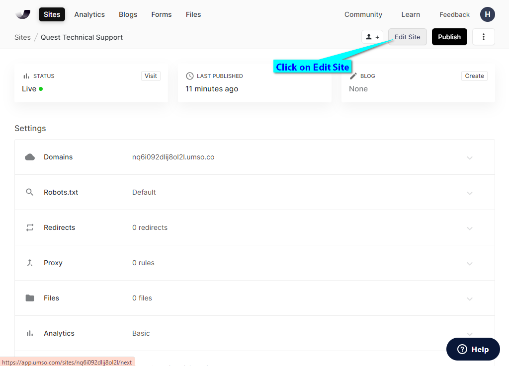This screenshot has width=509, height=366.
Task: Click the '0 files' value
Action: click(x=142, y=298)
